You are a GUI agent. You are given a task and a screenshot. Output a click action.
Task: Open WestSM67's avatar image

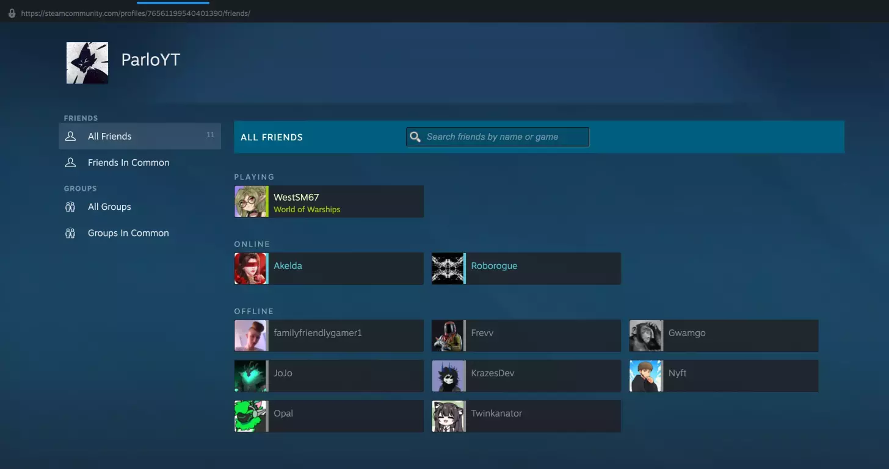coord(251,201)
